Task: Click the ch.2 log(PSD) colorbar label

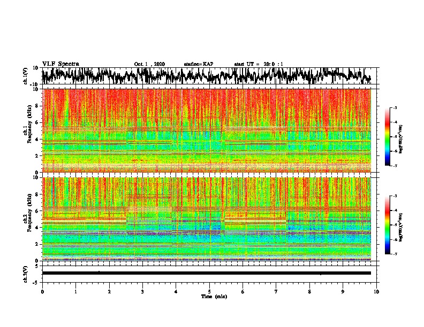Action: (x=401, y=228)
